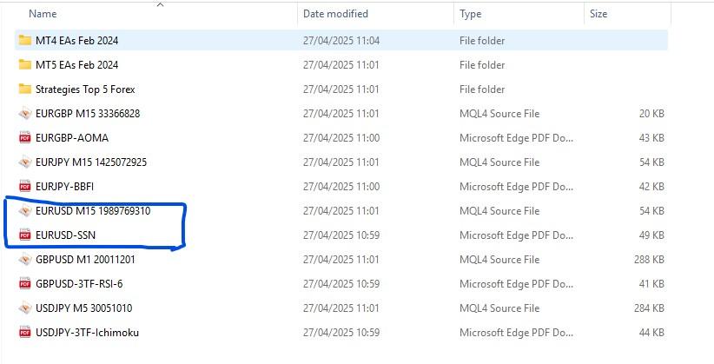Click the EURJPY-BBFI PDF icon
The image size is (714, 364).
click(x=24, y=186)
